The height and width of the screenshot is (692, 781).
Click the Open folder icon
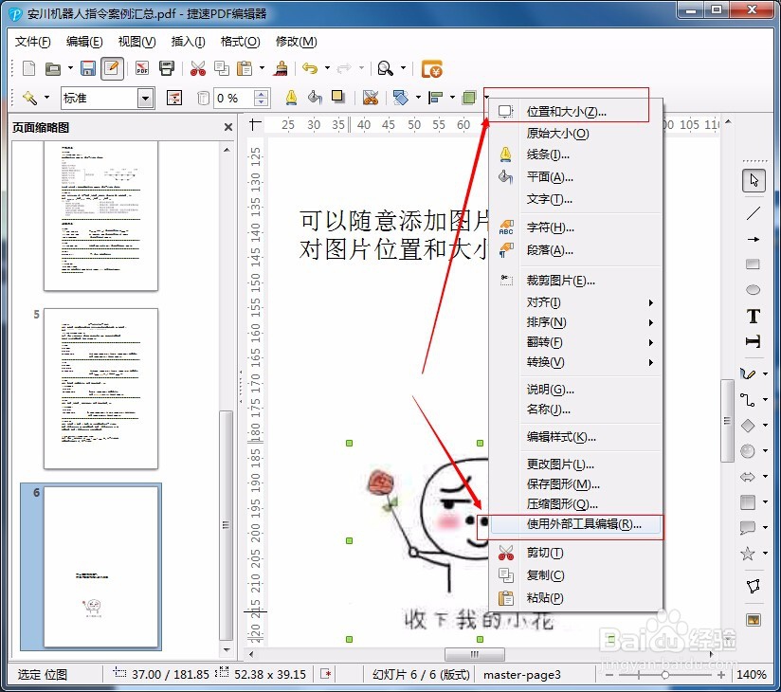[53, 68]
